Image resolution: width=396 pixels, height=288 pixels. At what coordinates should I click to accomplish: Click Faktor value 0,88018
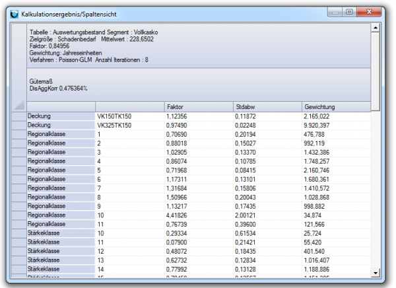(x=176, y=143)
